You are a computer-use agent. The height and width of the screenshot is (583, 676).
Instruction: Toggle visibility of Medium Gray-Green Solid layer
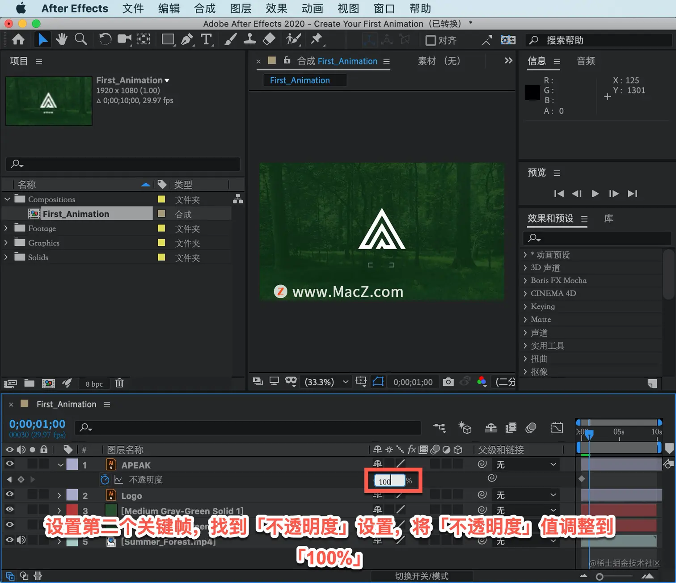pos(9,509)
